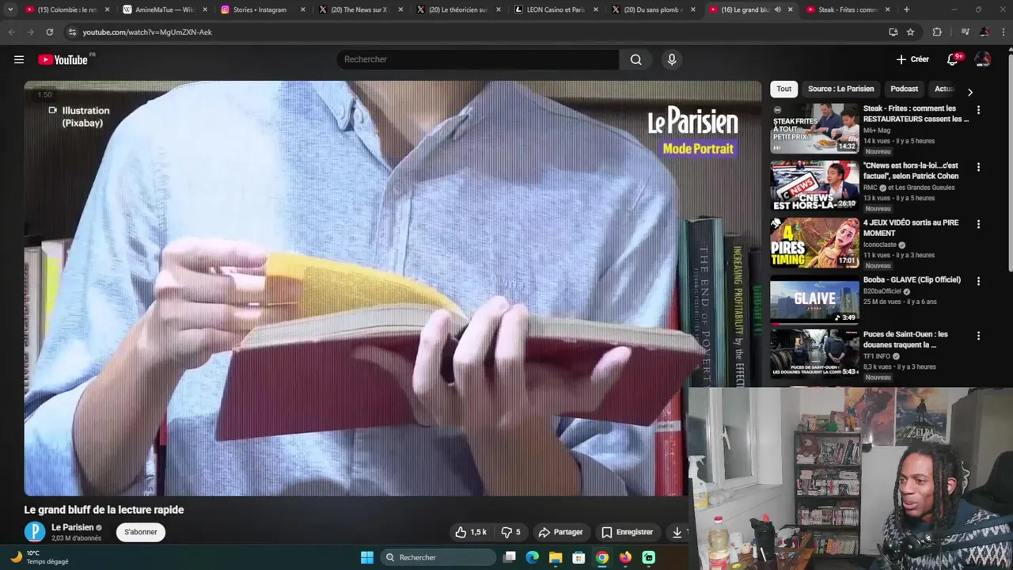Click the search magnifier button
The image size is (1013, 570).
(x=635, y=59)
